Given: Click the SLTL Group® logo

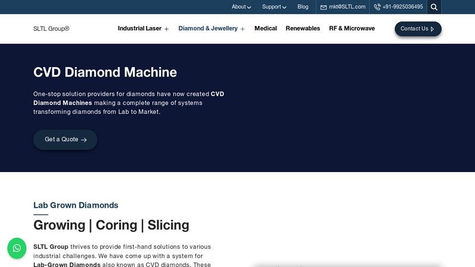Looking at the screenshot, I should (51, 29).
